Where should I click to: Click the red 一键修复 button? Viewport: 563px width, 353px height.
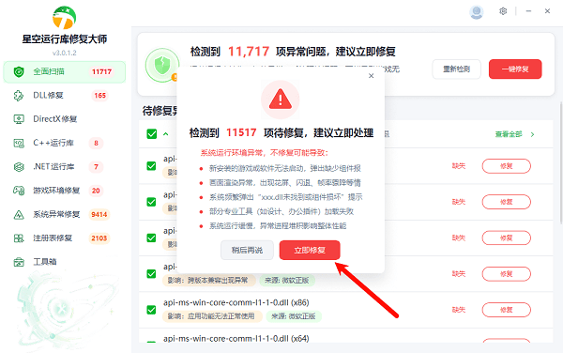(x=515, y=69)
